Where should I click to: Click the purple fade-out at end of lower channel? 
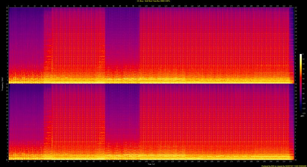[x=292, y=115]
